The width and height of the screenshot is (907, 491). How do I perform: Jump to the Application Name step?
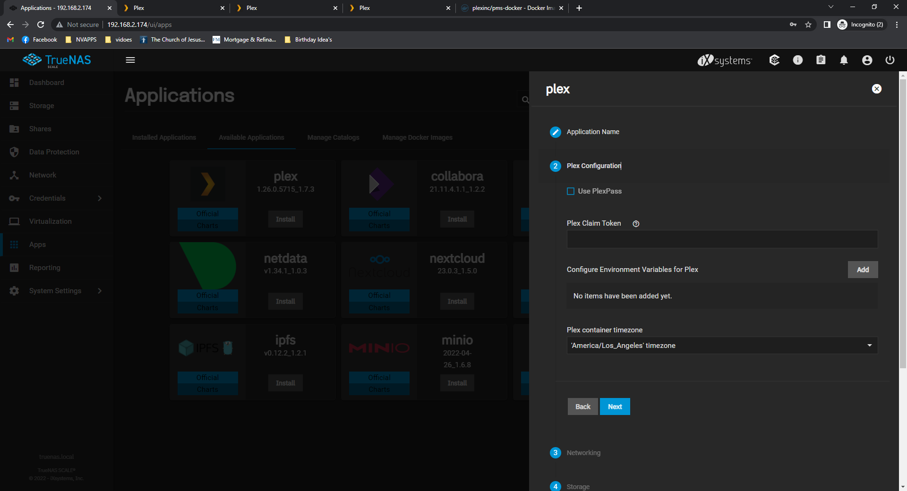coord(593,132)
